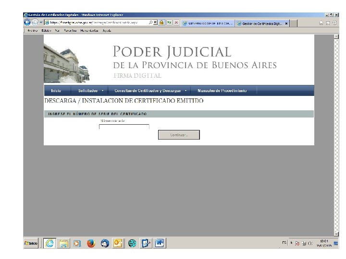
Task: Click the courthouse building header image
Action: pos(66,63)
